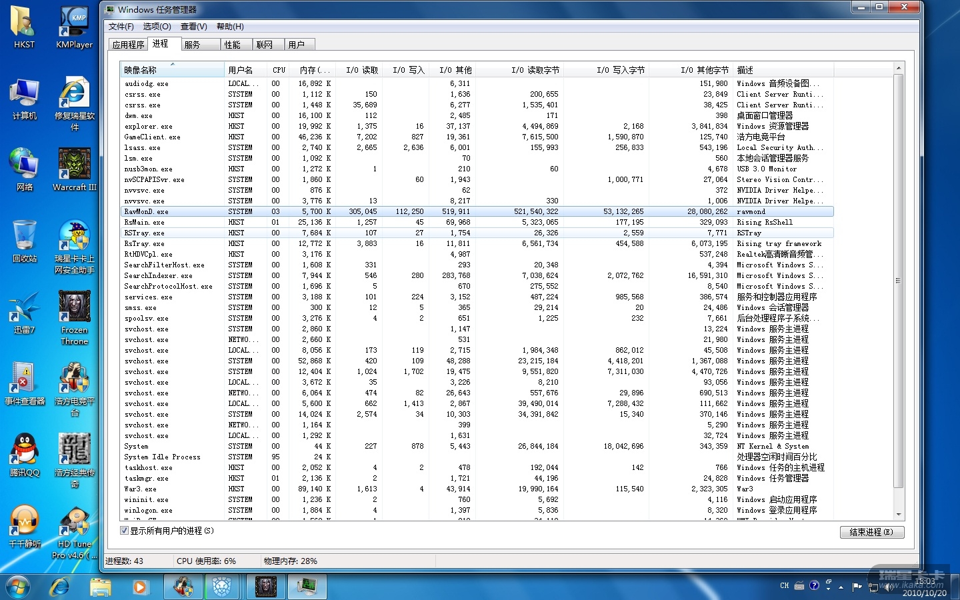Launch KMPlayer from the desktop
Image resolution: width=960 pixels, height=600 pixels.
pos(74,27)
